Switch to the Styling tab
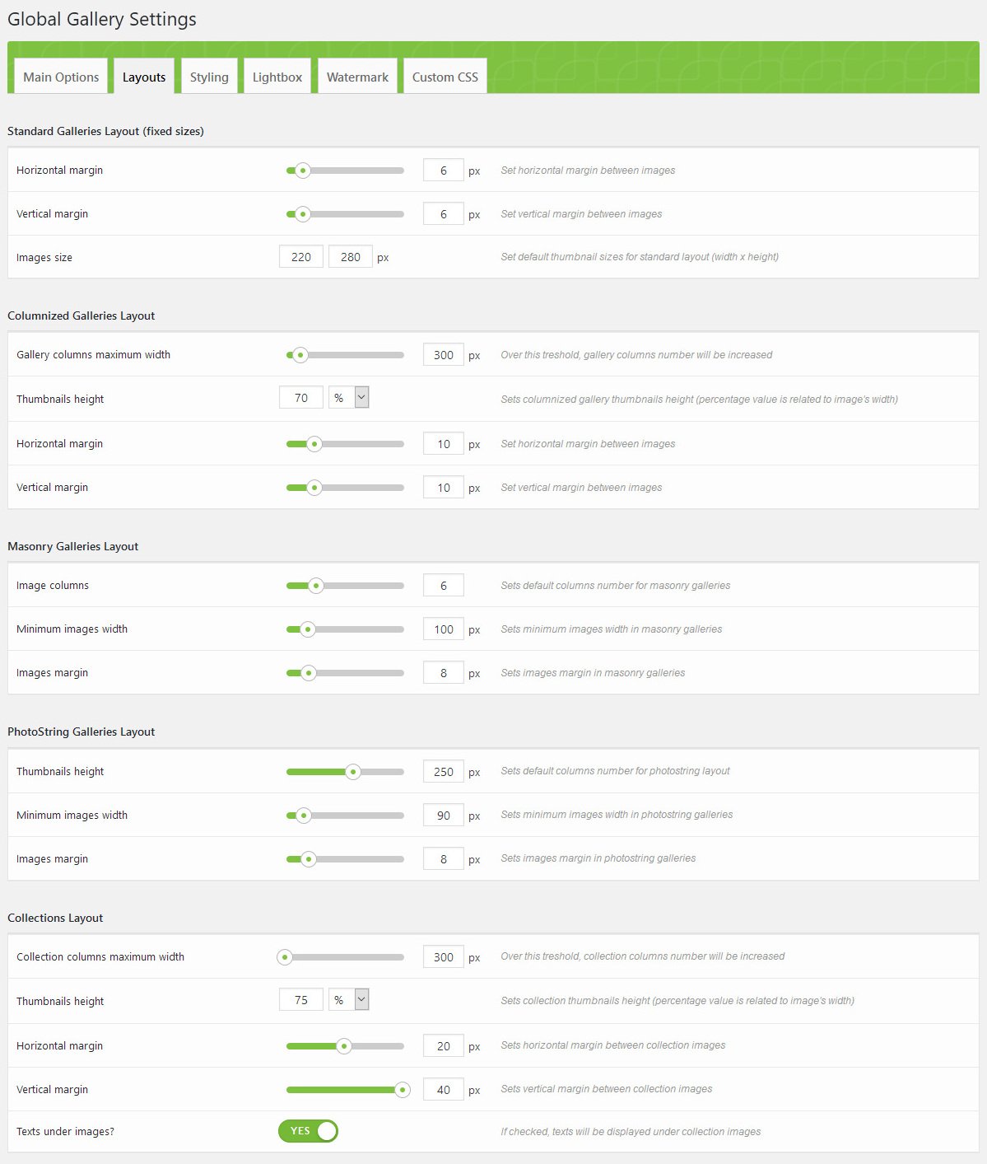 click(x=209, y=77)
